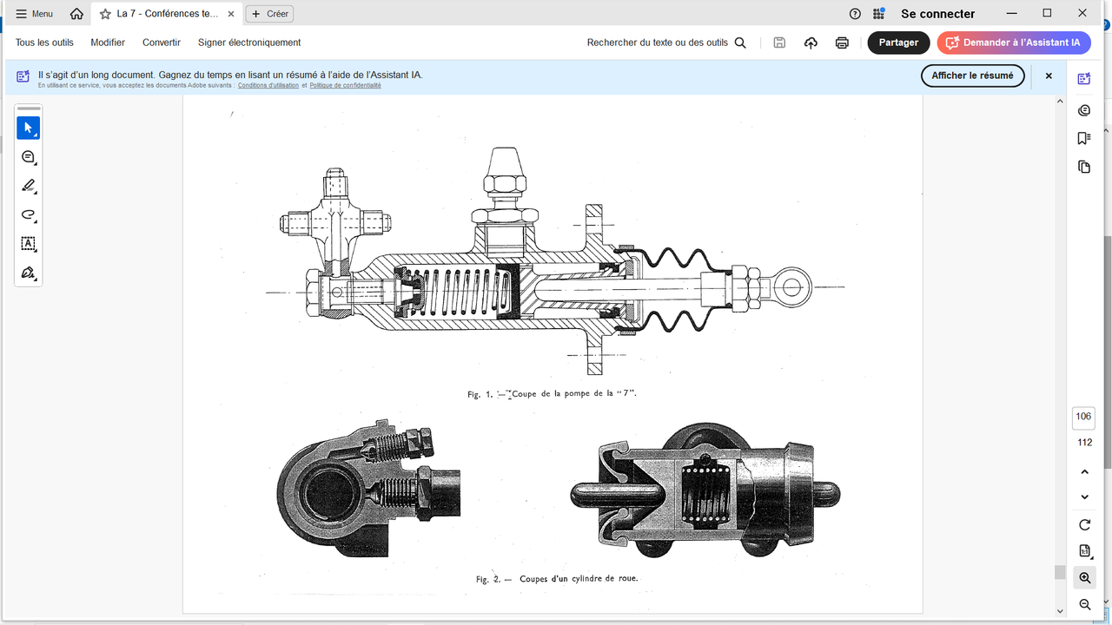Click the upload to cloud icon

pyautogui.click(x=811, y=43)
